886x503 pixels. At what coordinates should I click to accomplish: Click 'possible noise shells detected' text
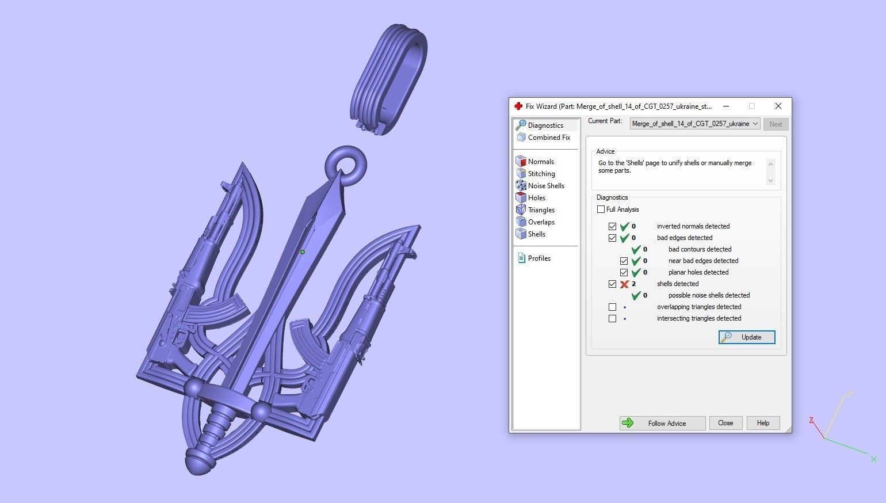pyautogui.click(x=709, y=295)
